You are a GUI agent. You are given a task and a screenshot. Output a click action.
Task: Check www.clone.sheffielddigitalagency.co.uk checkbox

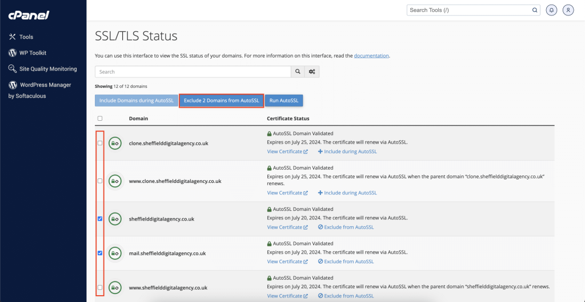pyautogui.click(x=99, y=181)
